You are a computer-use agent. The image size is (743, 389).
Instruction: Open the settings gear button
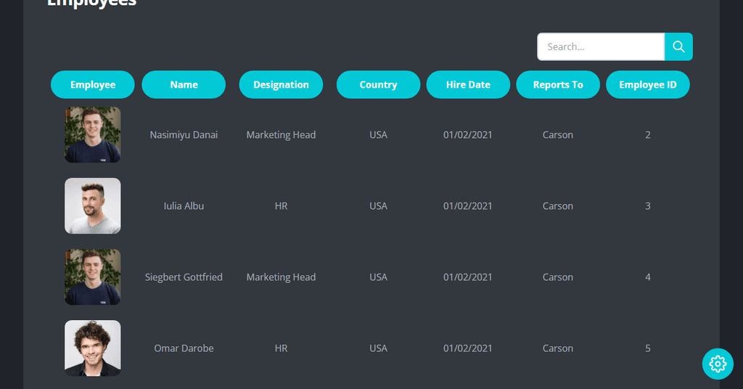(x=718, y=364)
